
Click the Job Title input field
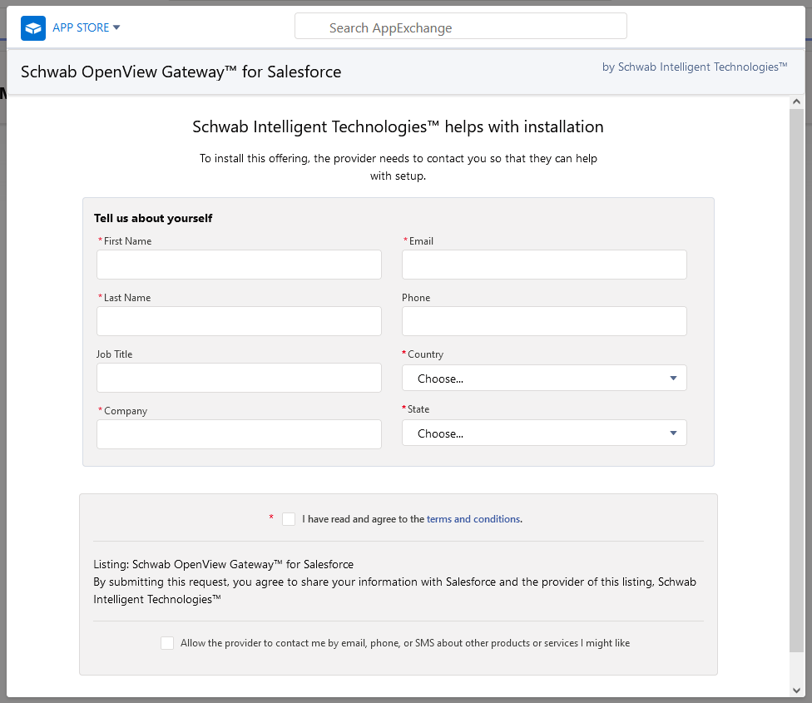point(239,378)
